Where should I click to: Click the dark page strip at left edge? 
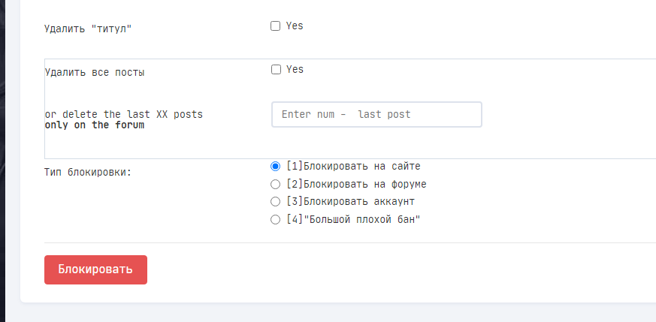(2, 161)
